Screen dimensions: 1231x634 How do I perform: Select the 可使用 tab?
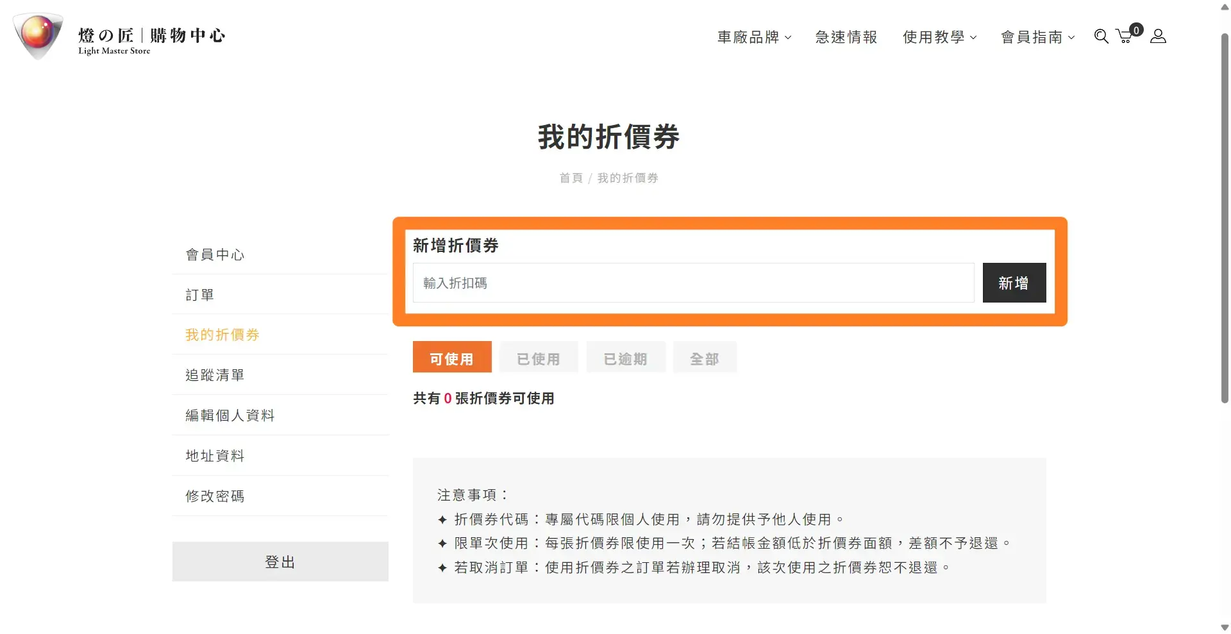click(452, 357)
